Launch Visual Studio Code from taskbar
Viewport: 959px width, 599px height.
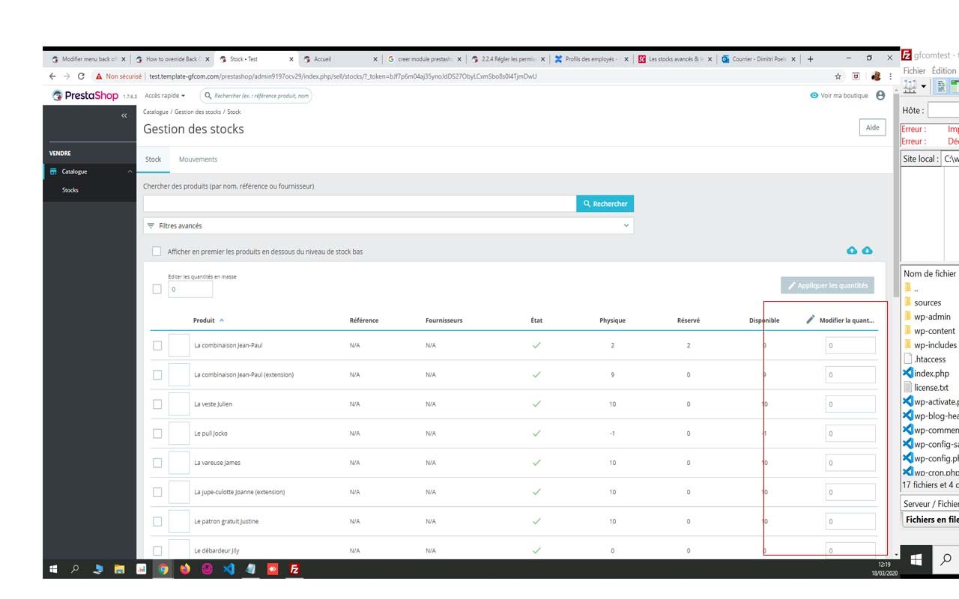click(229, 569)
